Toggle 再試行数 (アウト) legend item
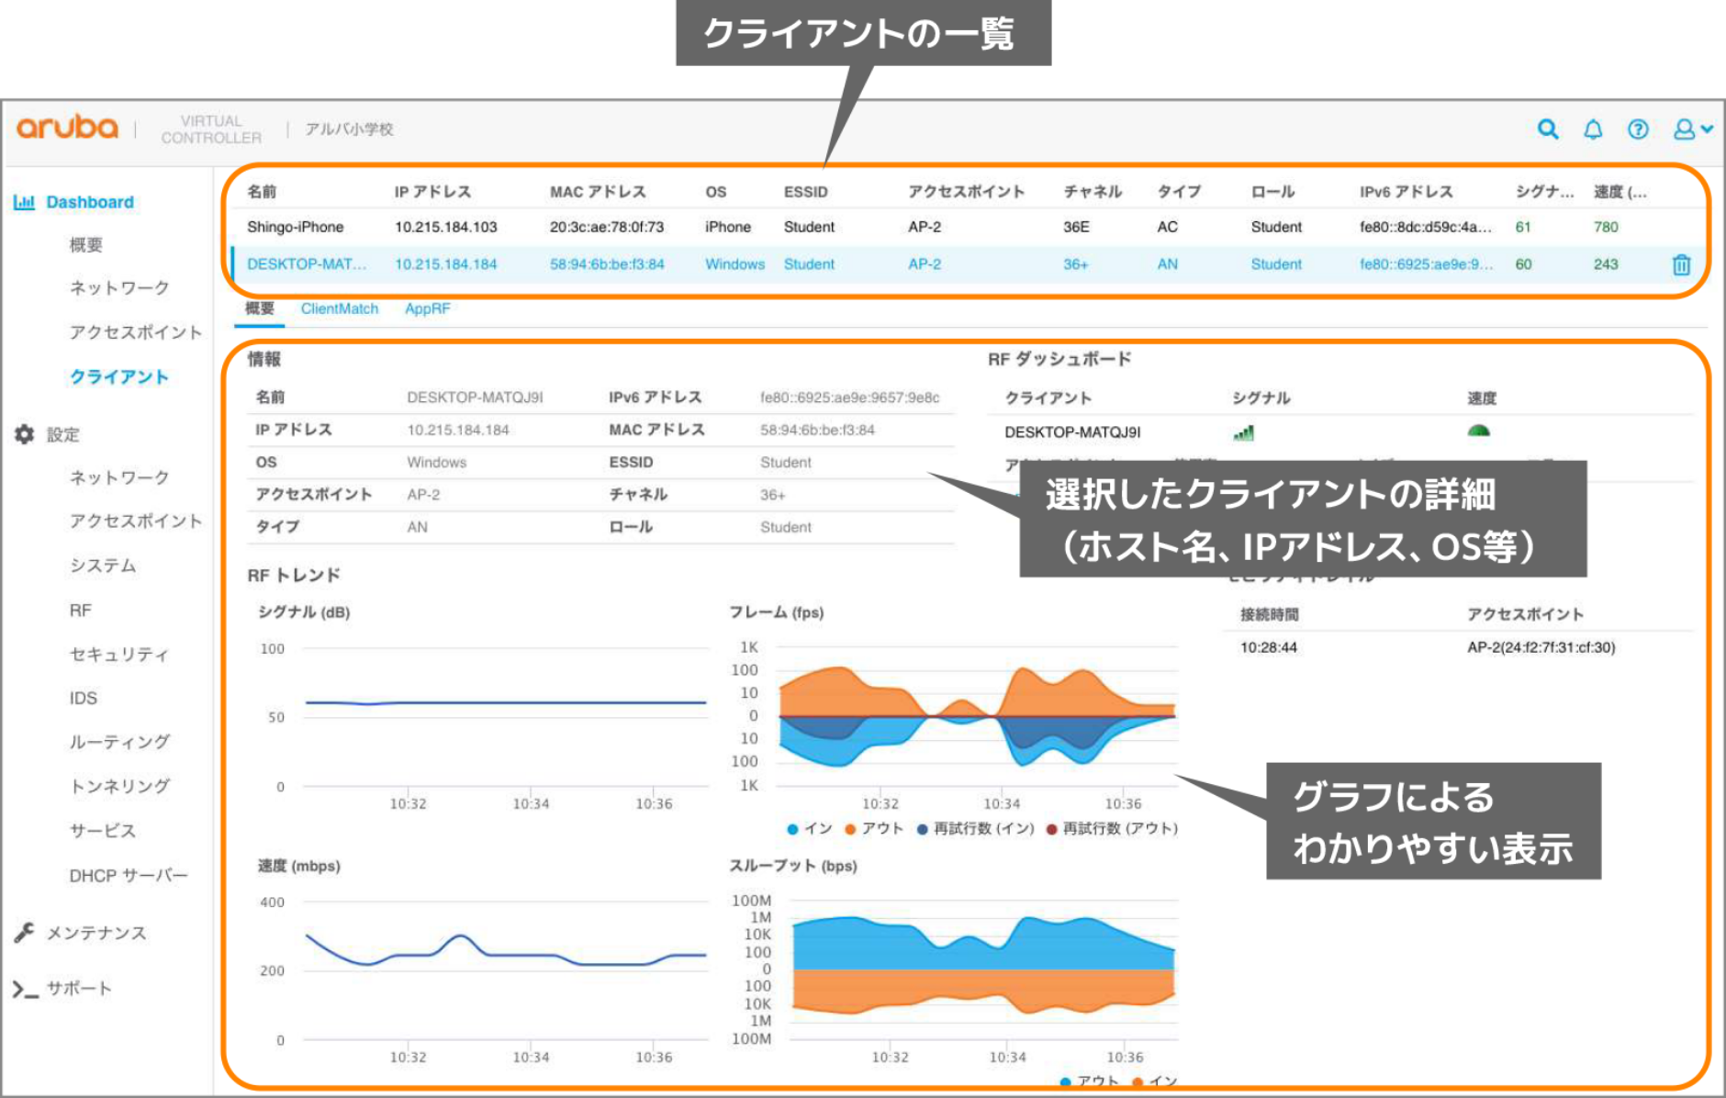The image size is (1726, 1098). click(1112, 828)
